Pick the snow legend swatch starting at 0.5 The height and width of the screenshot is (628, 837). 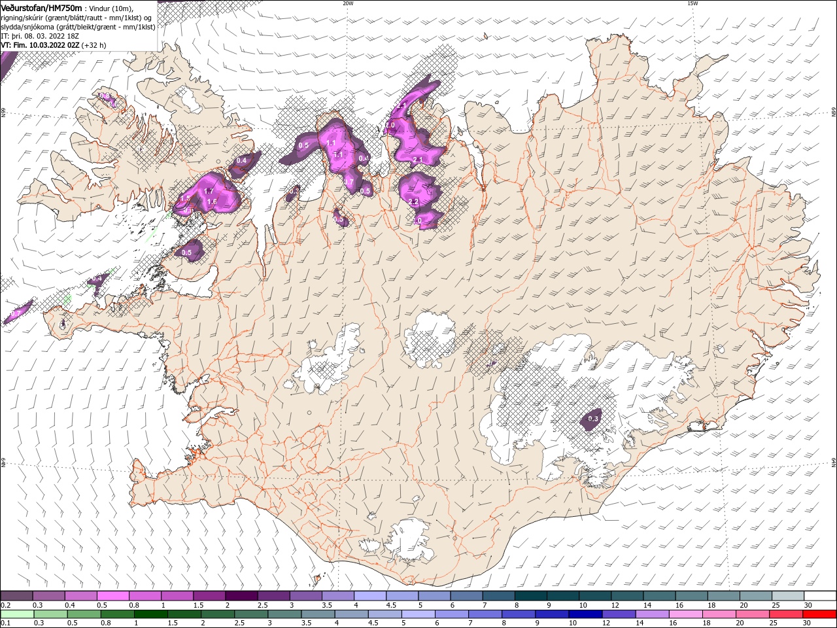coord(112,596)
